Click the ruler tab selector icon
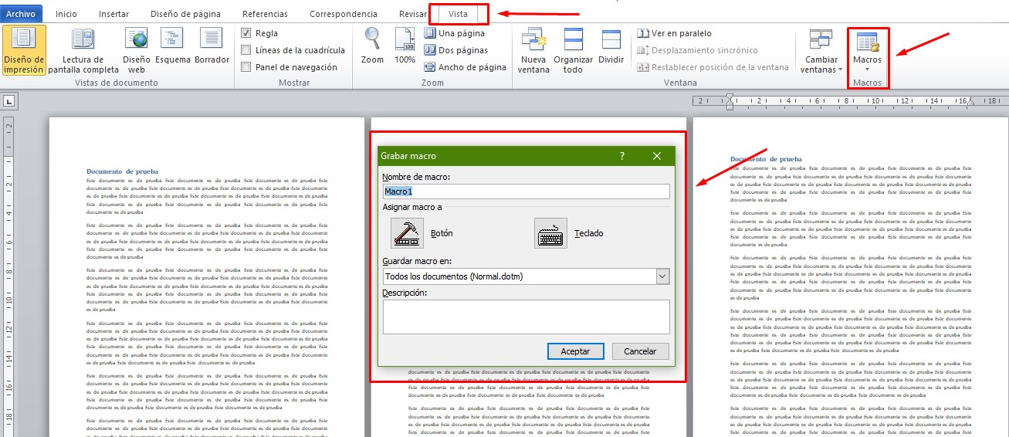This screenshot has height=437, width=1009. pos(9,100)
